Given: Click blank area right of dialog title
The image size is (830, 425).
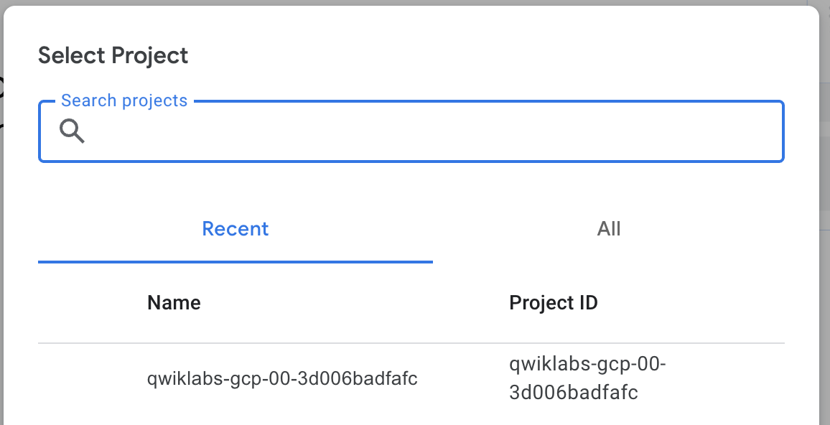Looking at the screenshot, I should [503, 55].
